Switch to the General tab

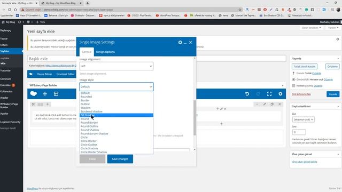87,52
